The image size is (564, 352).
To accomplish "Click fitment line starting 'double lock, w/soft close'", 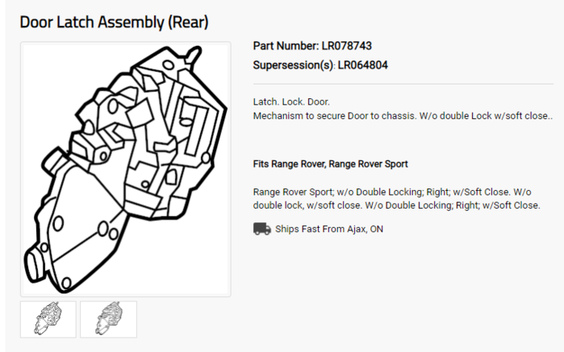I will coord(396,205).
